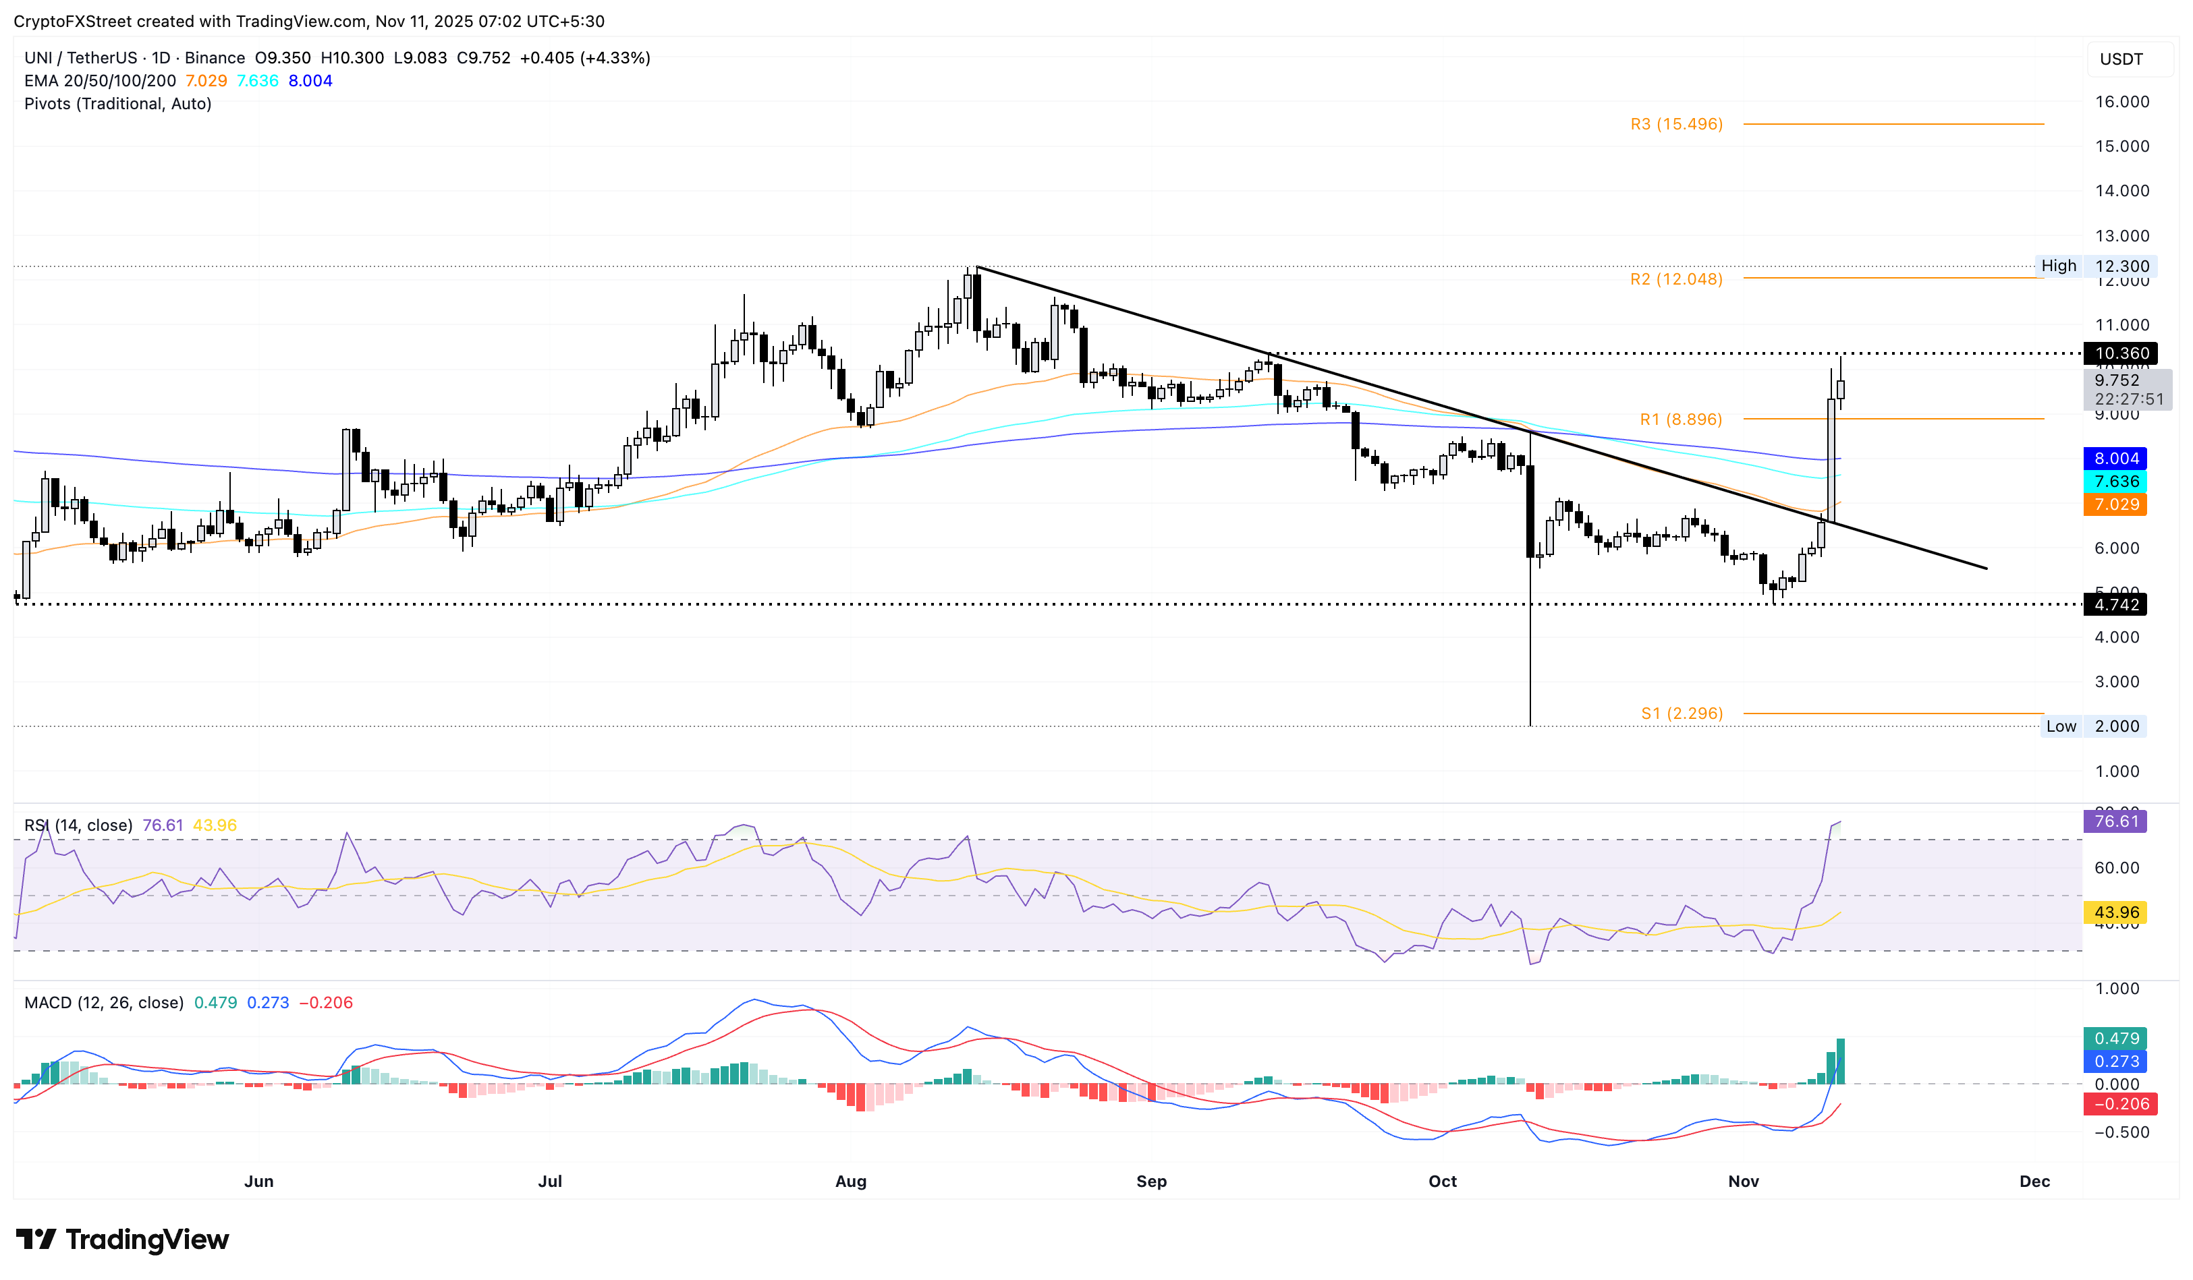
Task: Click the USDT currency button
Action: point(2129,59)
